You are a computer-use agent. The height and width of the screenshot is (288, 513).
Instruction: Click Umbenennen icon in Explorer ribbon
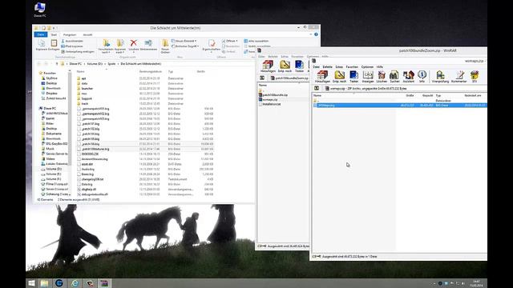(x=148, y=45)
